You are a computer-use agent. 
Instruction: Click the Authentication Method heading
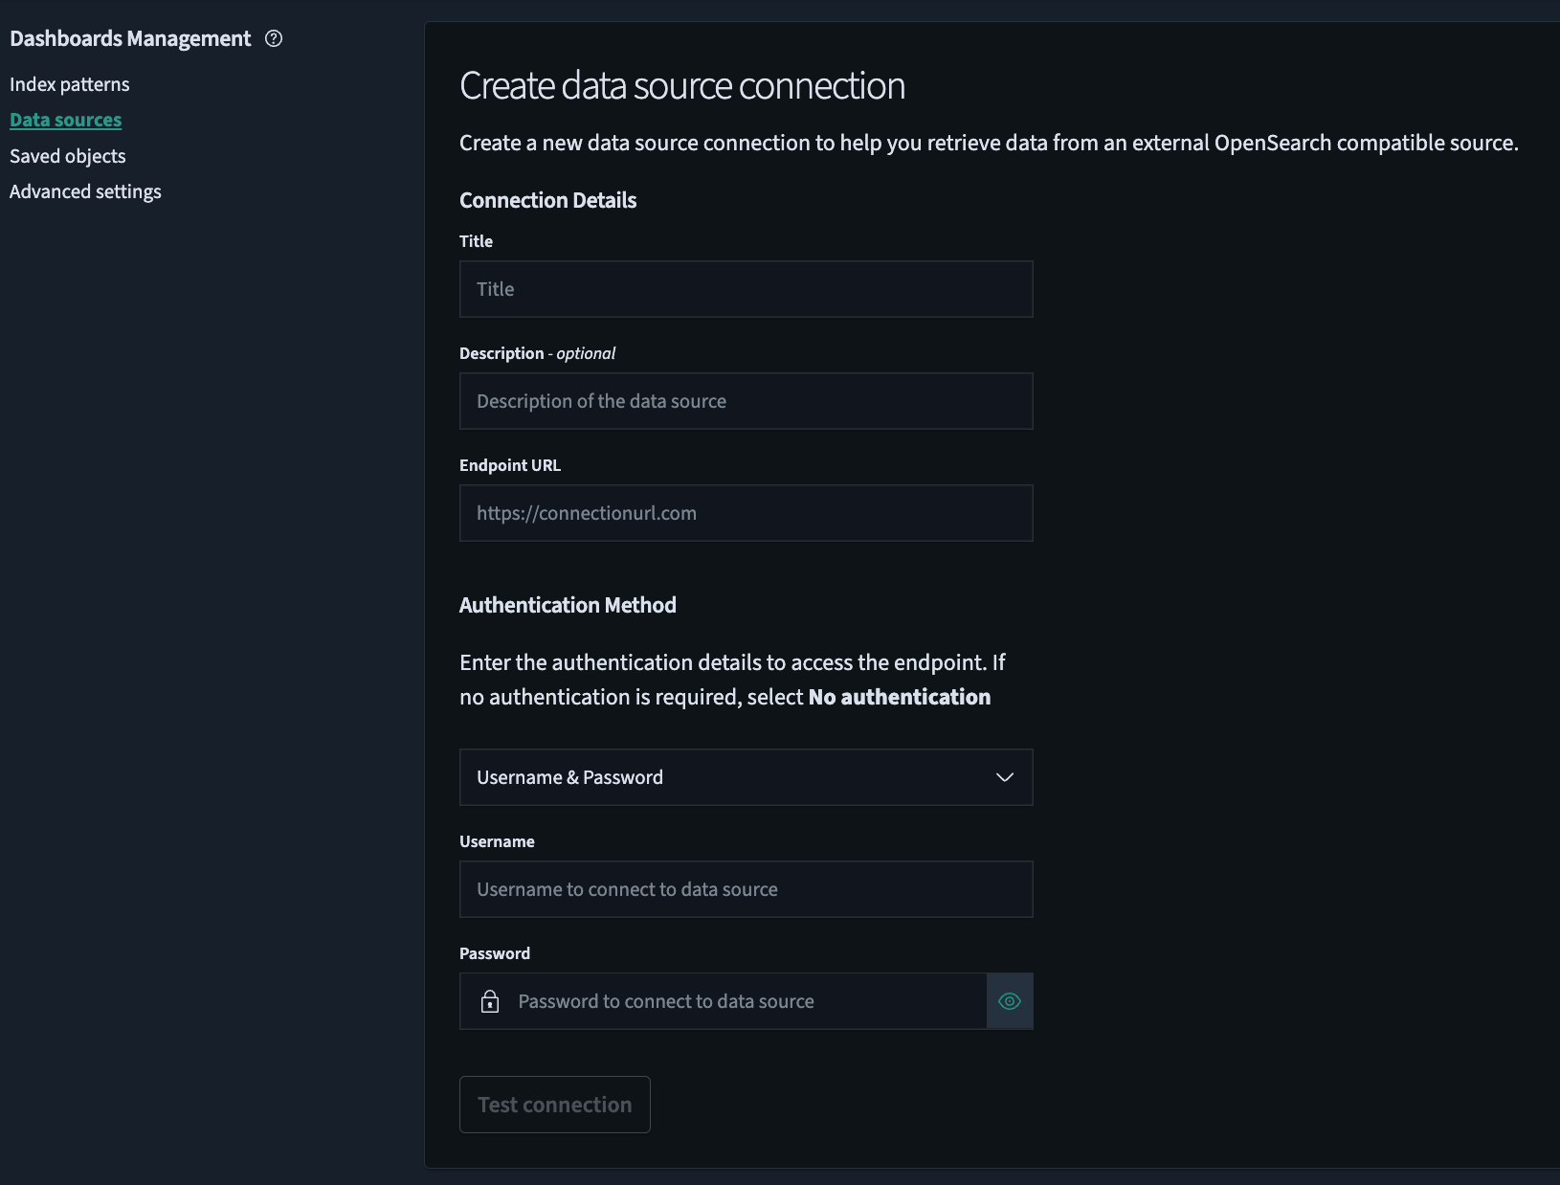pos(568,605)
